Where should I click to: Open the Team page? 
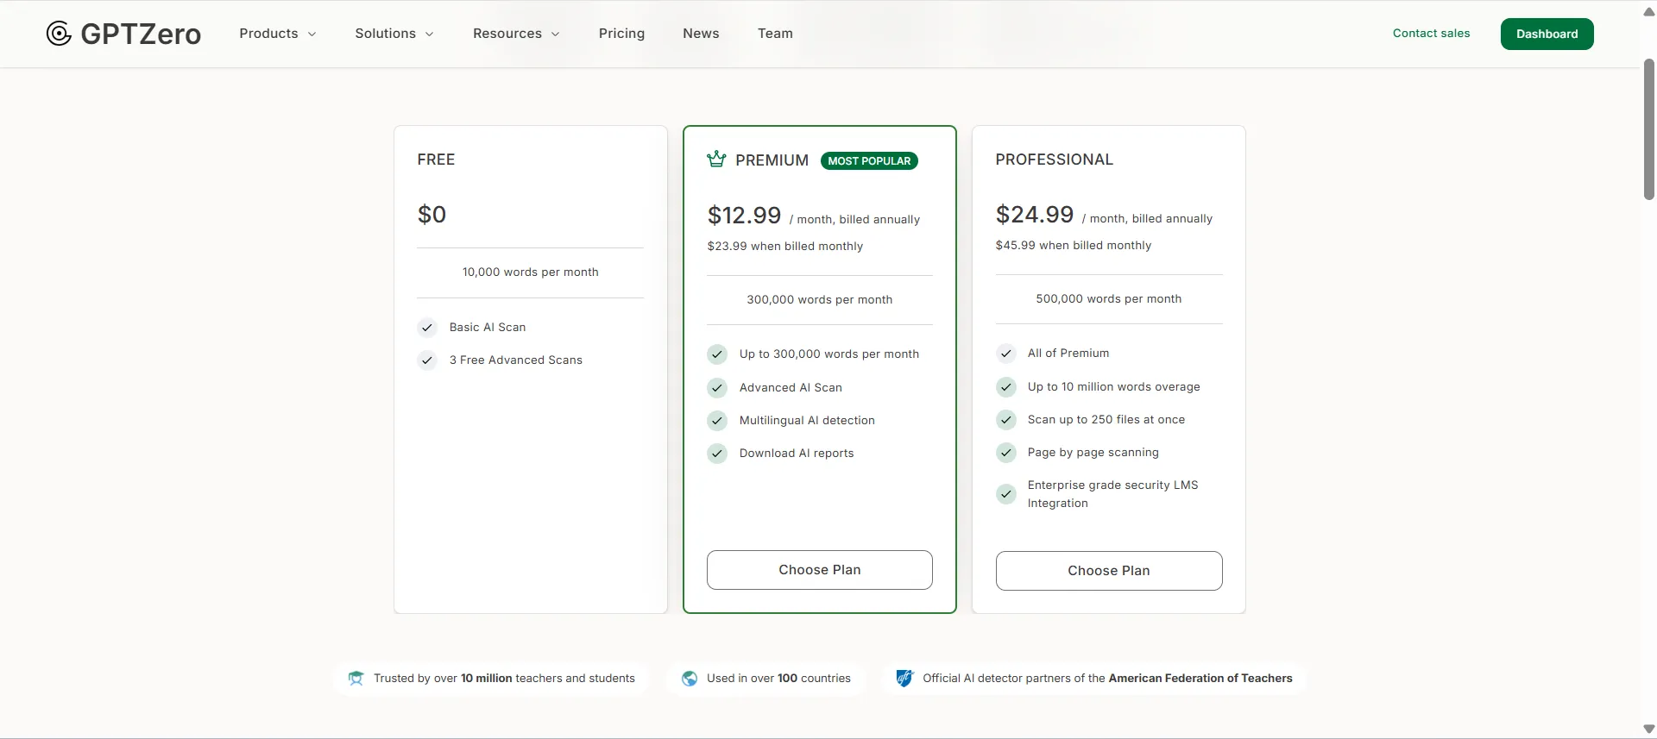(775, 34)
